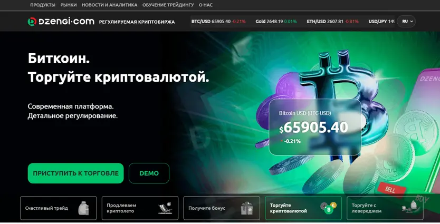Click the coin icons on Торгуйте криптовалютой card

tap(329, 208)
